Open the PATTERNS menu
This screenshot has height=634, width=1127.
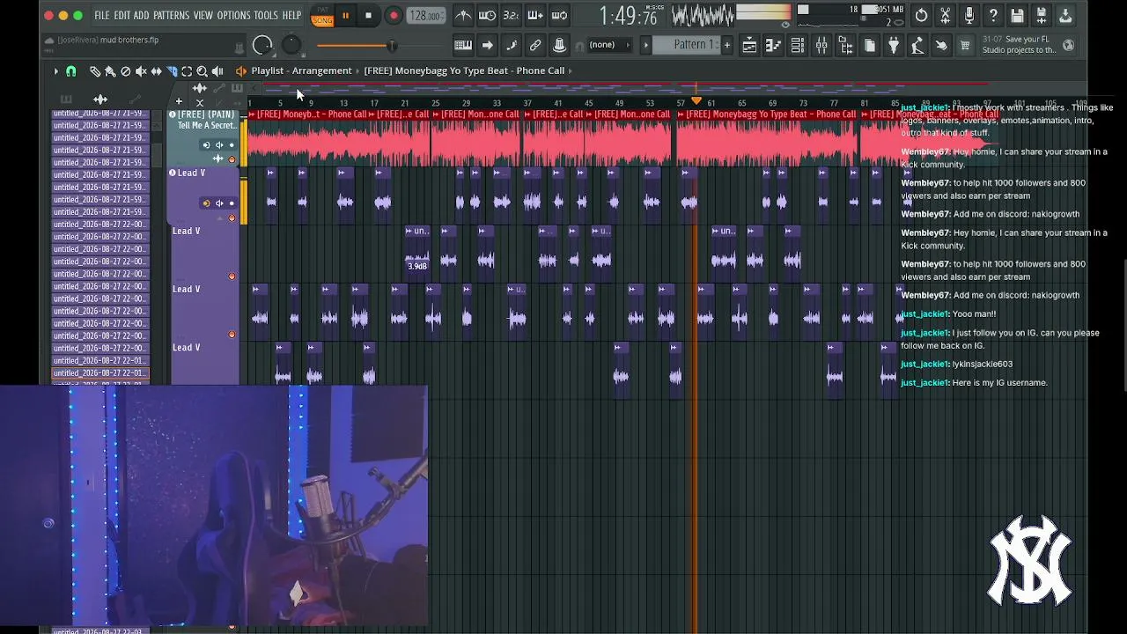coord(172,16)
